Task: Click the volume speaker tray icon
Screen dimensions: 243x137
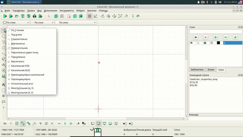Action: coord(220,2)
